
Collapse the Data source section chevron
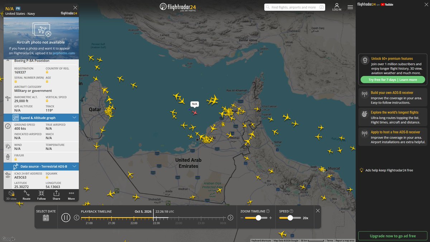[x=74, y=166]
